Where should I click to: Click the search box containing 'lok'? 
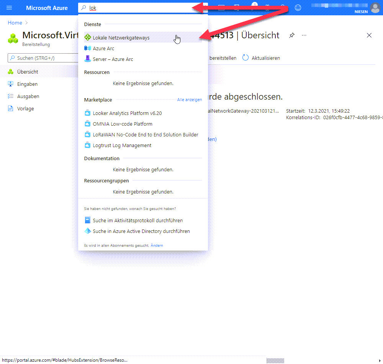click(x=143, y=8)
